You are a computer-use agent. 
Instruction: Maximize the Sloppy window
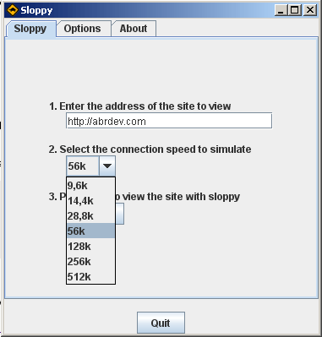pos(295,10)
